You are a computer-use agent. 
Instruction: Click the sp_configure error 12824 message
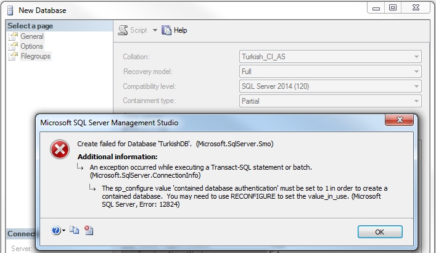tap(244, 196)
